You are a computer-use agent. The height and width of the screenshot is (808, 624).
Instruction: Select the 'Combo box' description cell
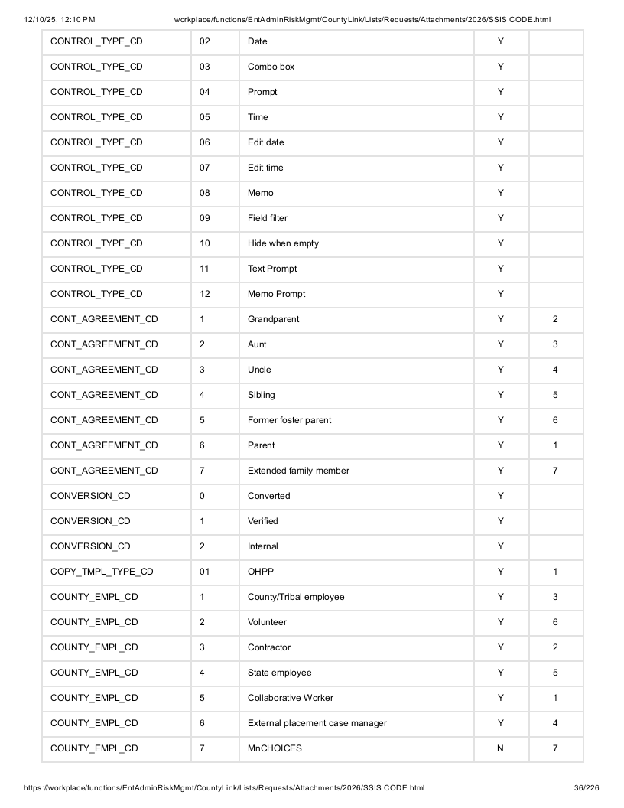356,67
